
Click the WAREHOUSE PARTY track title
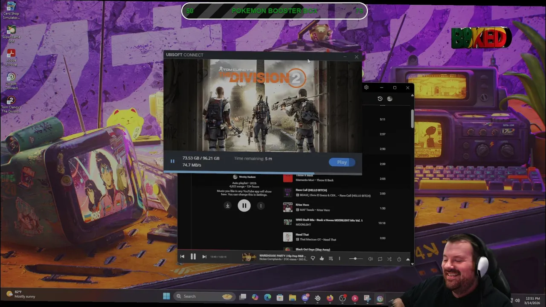pos(282,256)
